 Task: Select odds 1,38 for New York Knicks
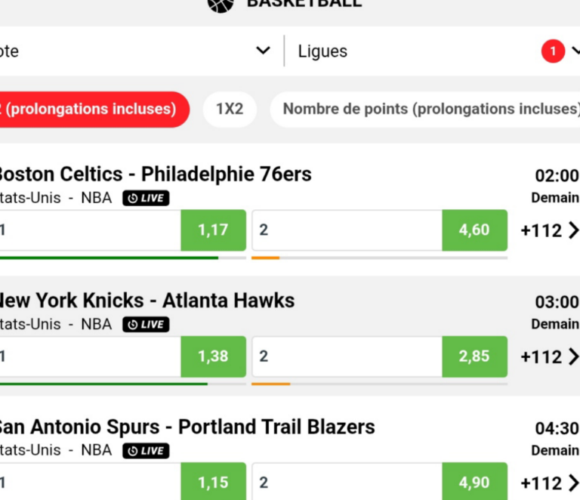(x=214, y=356)
